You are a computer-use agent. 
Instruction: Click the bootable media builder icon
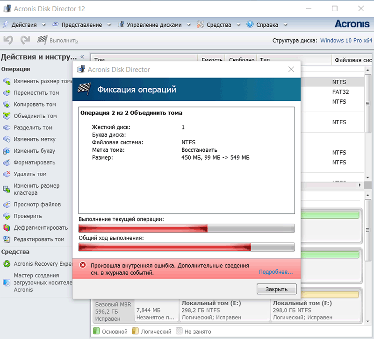pos(7,283)
